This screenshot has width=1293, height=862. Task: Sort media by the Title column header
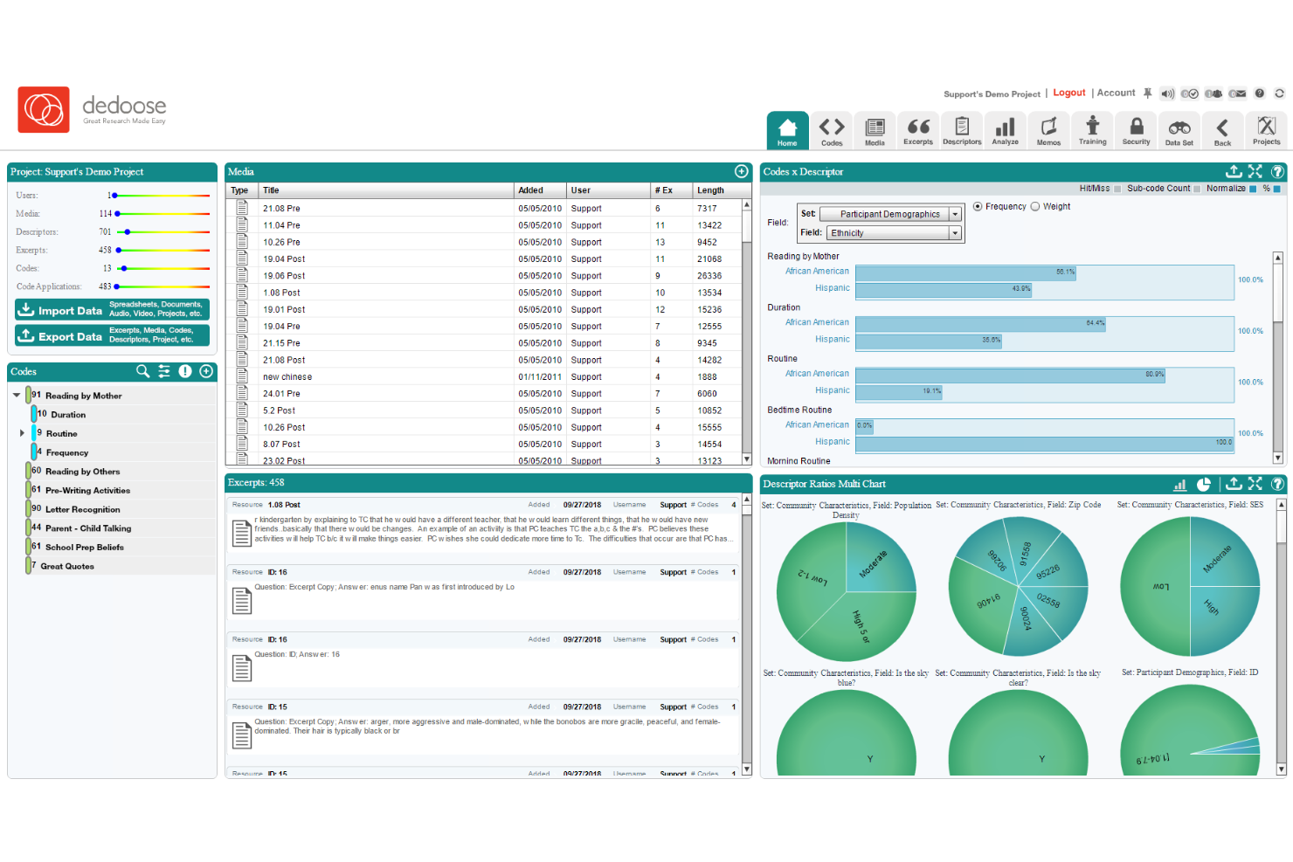tap(386, 190)
